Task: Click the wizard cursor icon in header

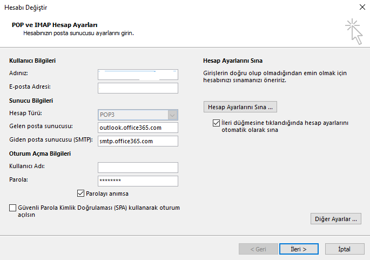Action: click(x=354, y=31)
